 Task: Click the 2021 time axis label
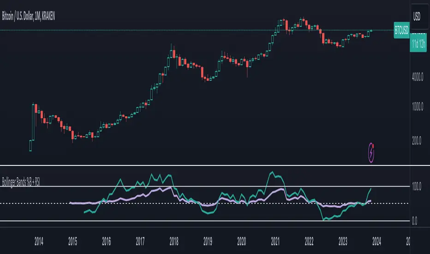(x=275, y=242)
